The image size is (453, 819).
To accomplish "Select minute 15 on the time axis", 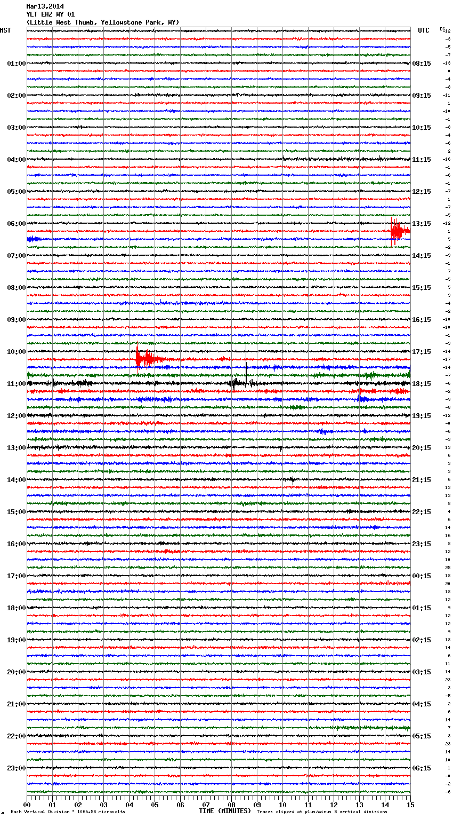I will coord(410,805).
